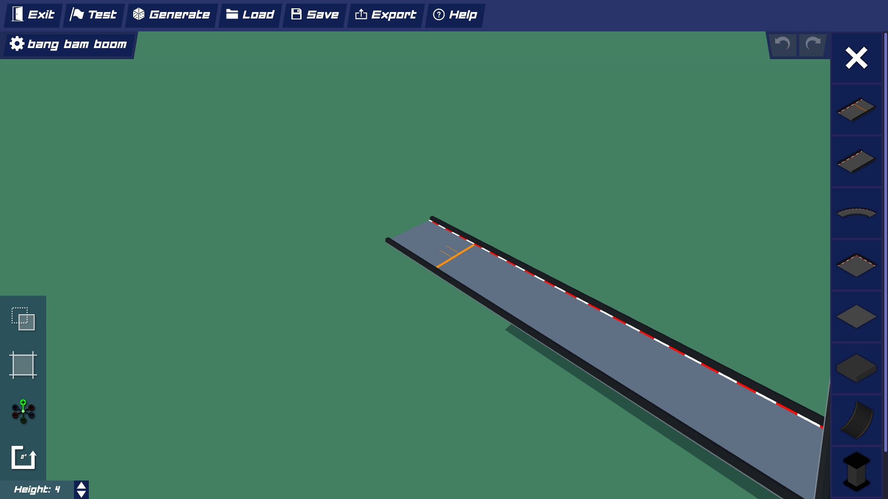Viewport: 888px width, 499px height.
Task: Toggle the area selection tool
Action: point(23,319)
